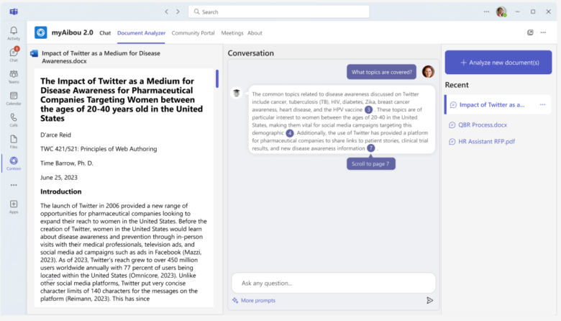Click citation reference number 7
Screen dimensions: 561x321
(x=371, y=148)
